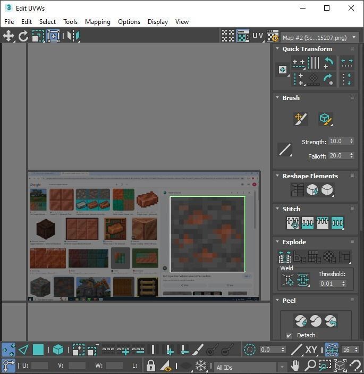
Task: Click the Relax Custom button
Action: [x=327, y=190]
